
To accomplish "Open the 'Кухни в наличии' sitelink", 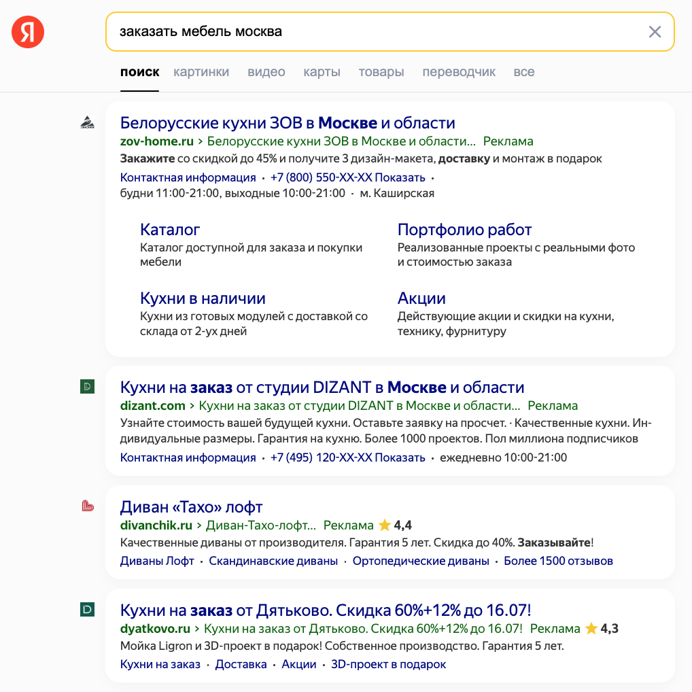I will [203, 298].
